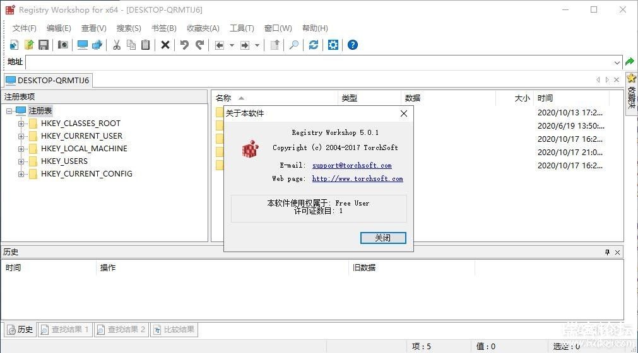Click the green Go arrow beside address bar
This screenshot has width=638, height=353.
[630, 62]
